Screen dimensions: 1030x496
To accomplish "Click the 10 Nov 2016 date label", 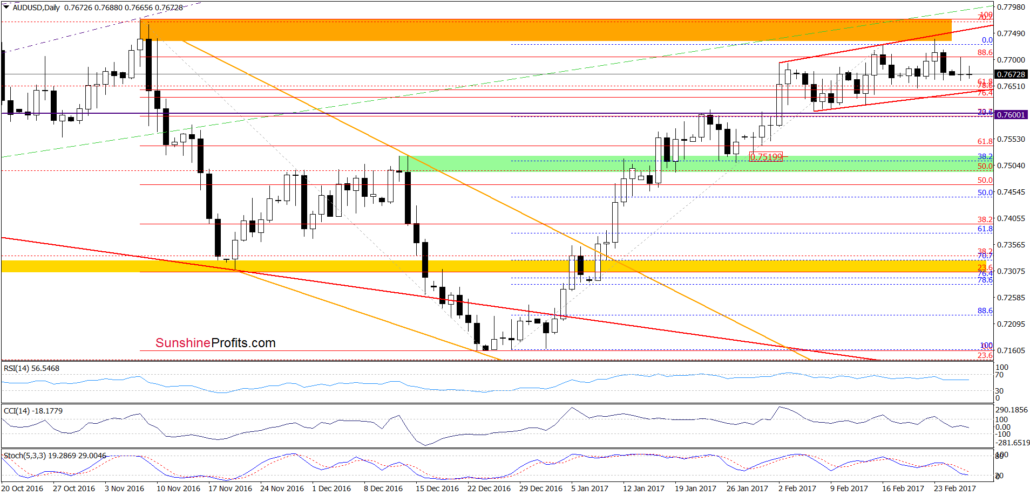I will 178,488.
